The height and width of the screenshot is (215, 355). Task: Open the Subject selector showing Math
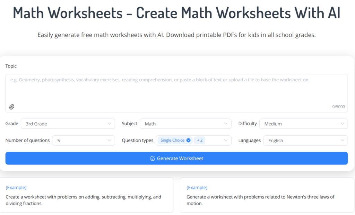point(185,124)
